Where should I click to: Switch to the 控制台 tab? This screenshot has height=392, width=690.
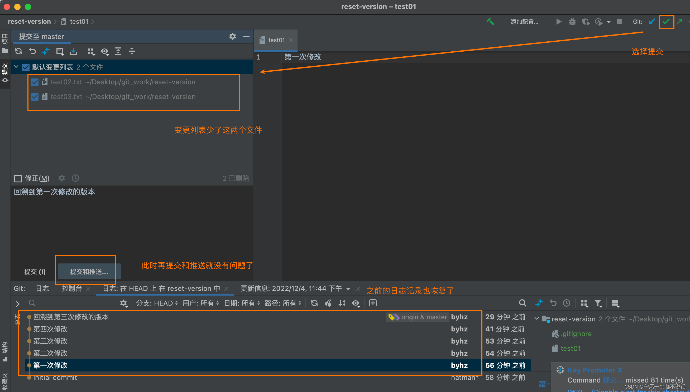point(72,288)
